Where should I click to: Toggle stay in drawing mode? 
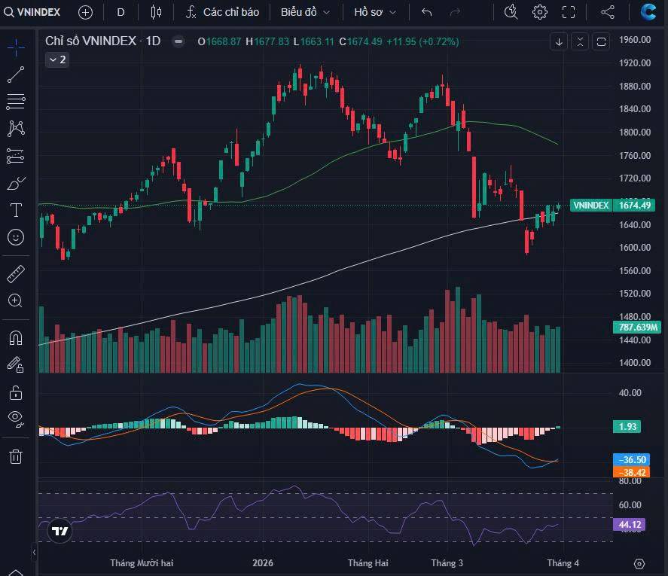point(16,365)
